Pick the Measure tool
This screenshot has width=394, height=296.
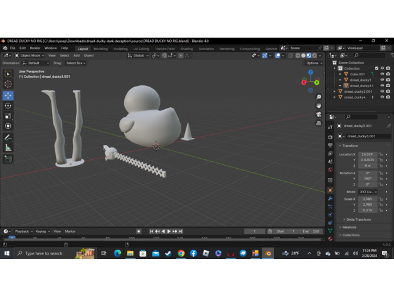click(8, 148)
